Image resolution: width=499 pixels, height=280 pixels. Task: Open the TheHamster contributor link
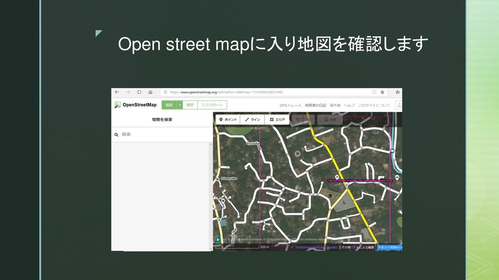[303, 247]
